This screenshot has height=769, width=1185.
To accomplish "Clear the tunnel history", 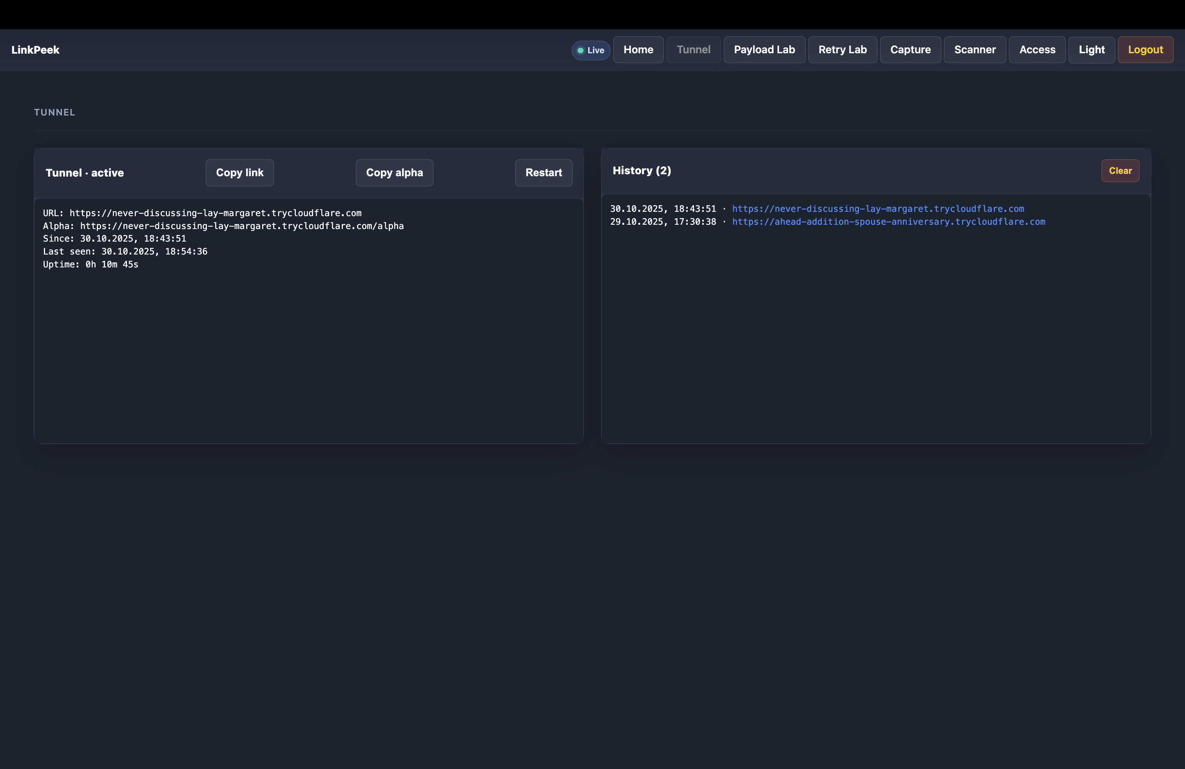I will pos(1120,171).
